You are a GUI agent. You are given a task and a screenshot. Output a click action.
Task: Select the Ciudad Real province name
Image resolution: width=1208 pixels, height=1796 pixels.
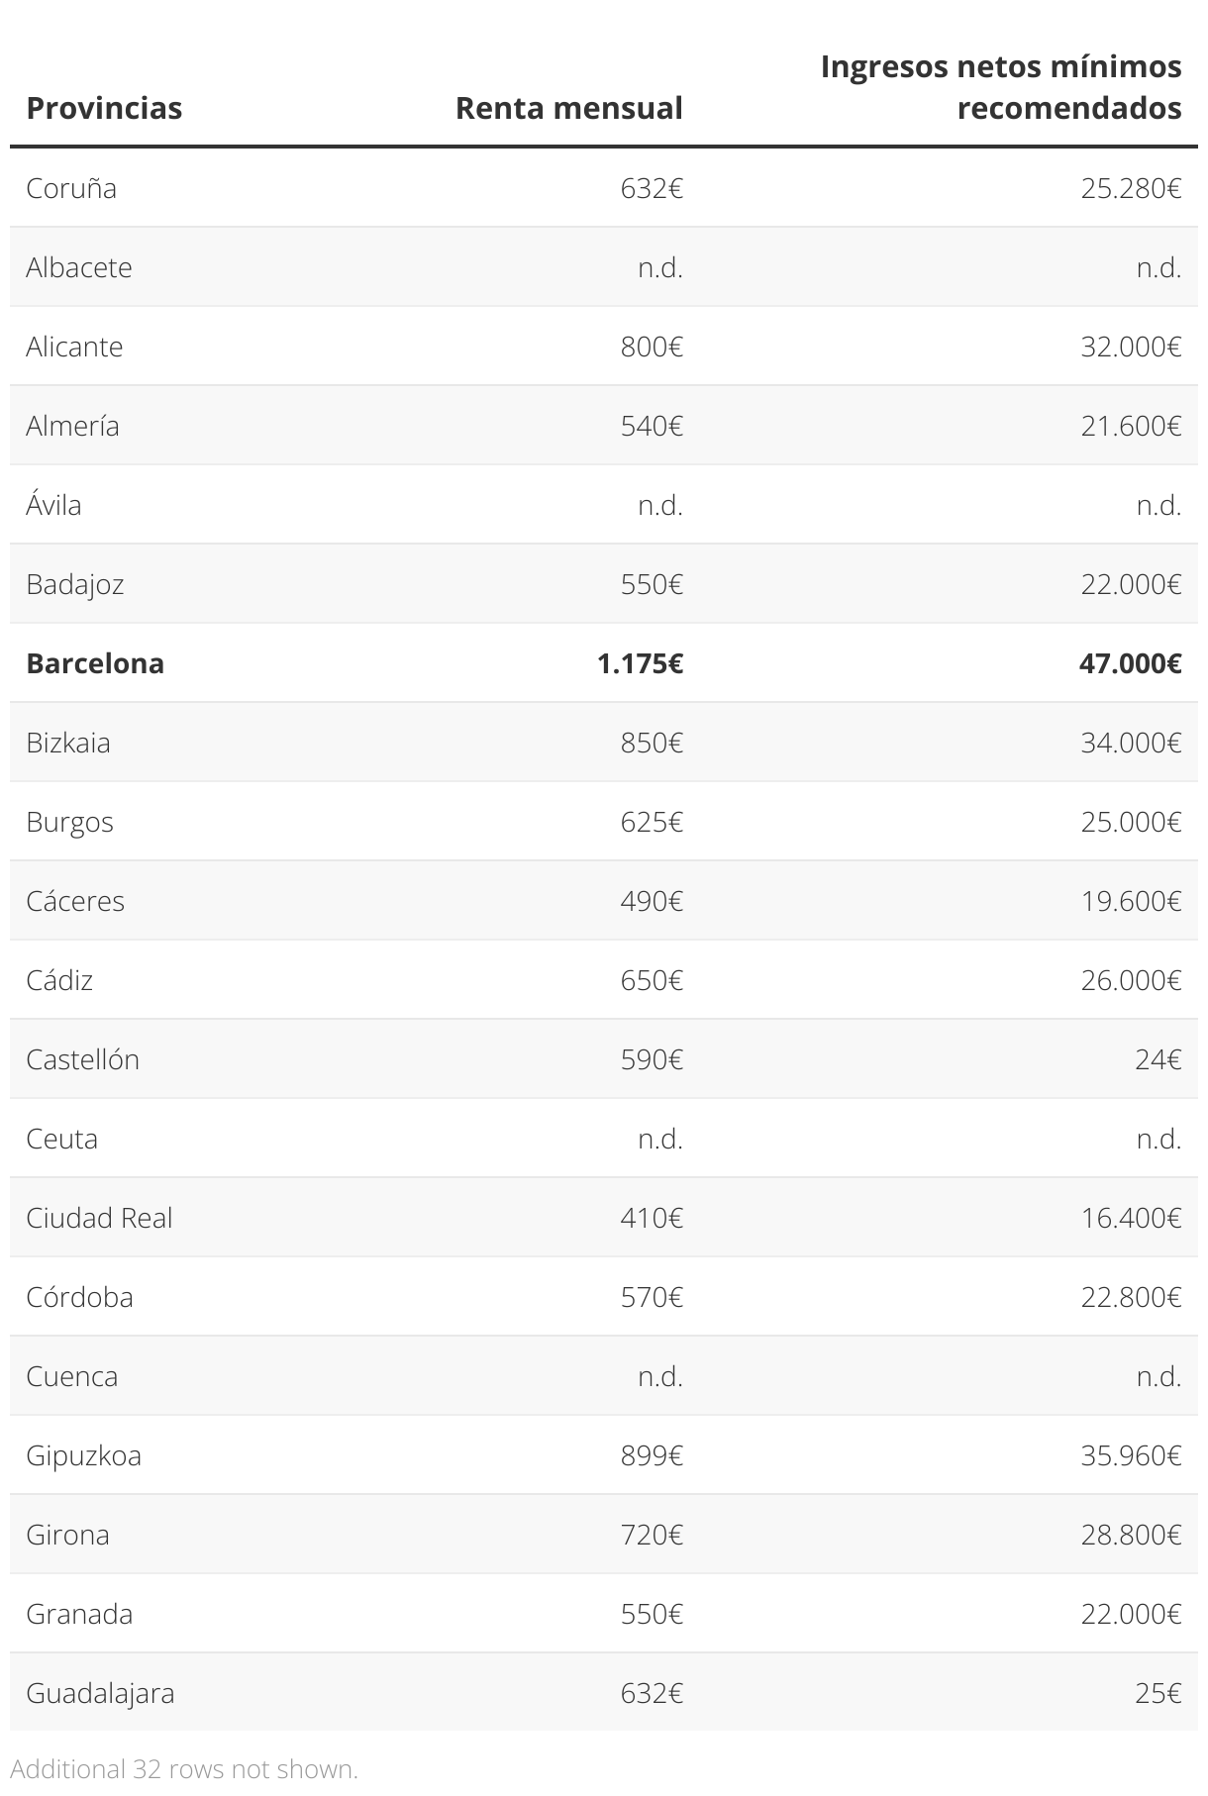[99, 1218]
